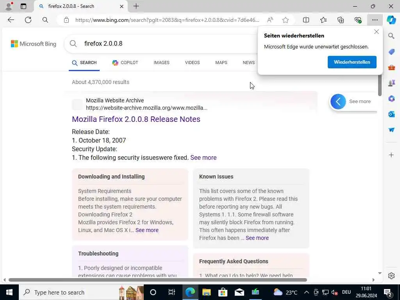The height and width of the screenshot is (300, 400).
Task: Click See more after security issues text
Action: [203, 158]
